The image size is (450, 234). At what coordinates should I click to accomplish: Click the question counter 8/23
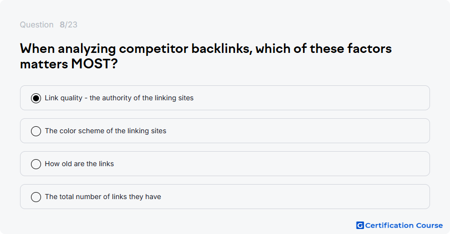(68, 24)
